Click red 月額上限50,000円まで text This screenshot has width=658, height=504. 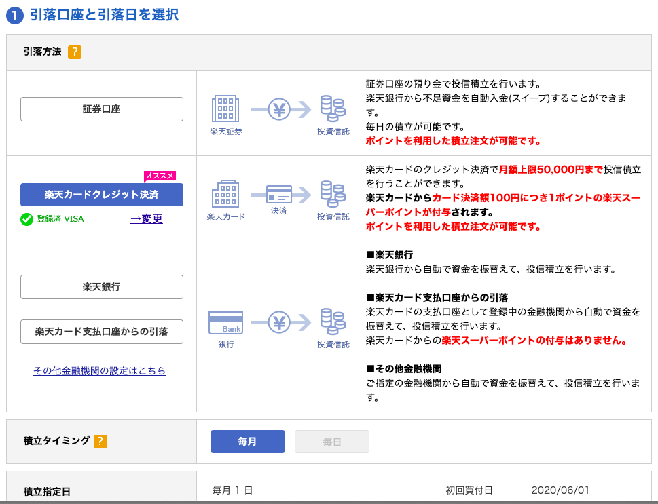coord(551,170)
